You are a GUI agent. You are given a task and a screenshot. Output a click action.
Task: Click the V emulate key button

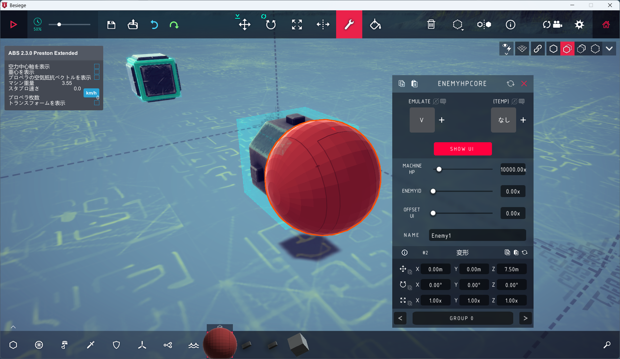tap(422, 120)
